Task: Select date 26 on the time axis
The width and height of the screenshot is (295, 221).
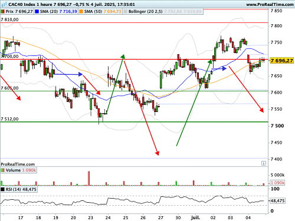Action: tap(143, 217)
